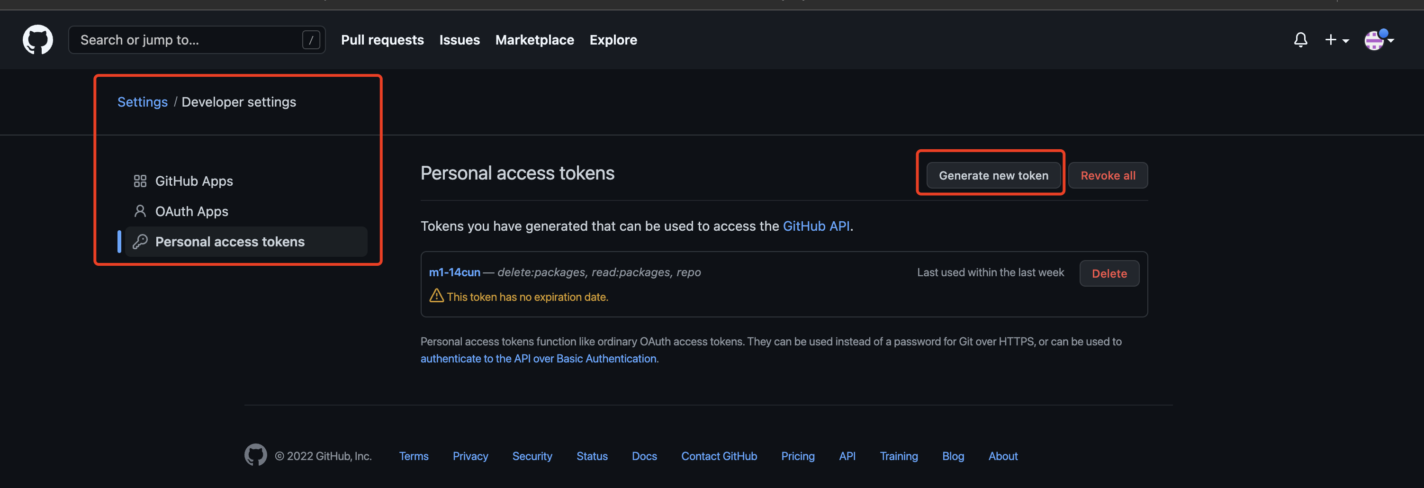Click the key icon for Personal access tokens
This screenshot has width=1424, height=488.
pyautogui.click(x=140, y=242)
